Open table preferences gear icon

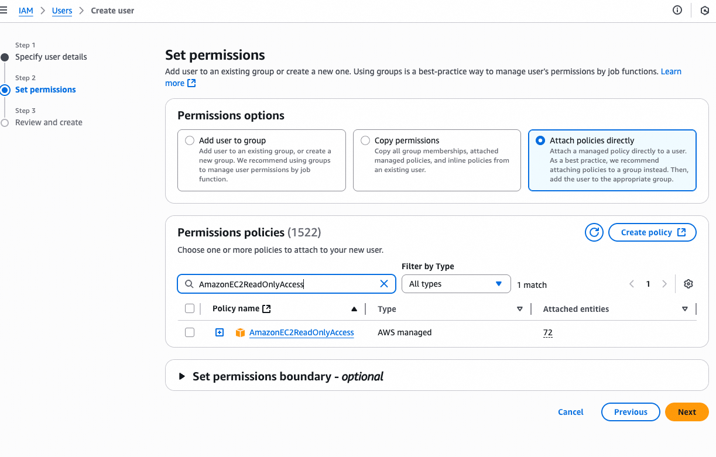click(688, 284)
